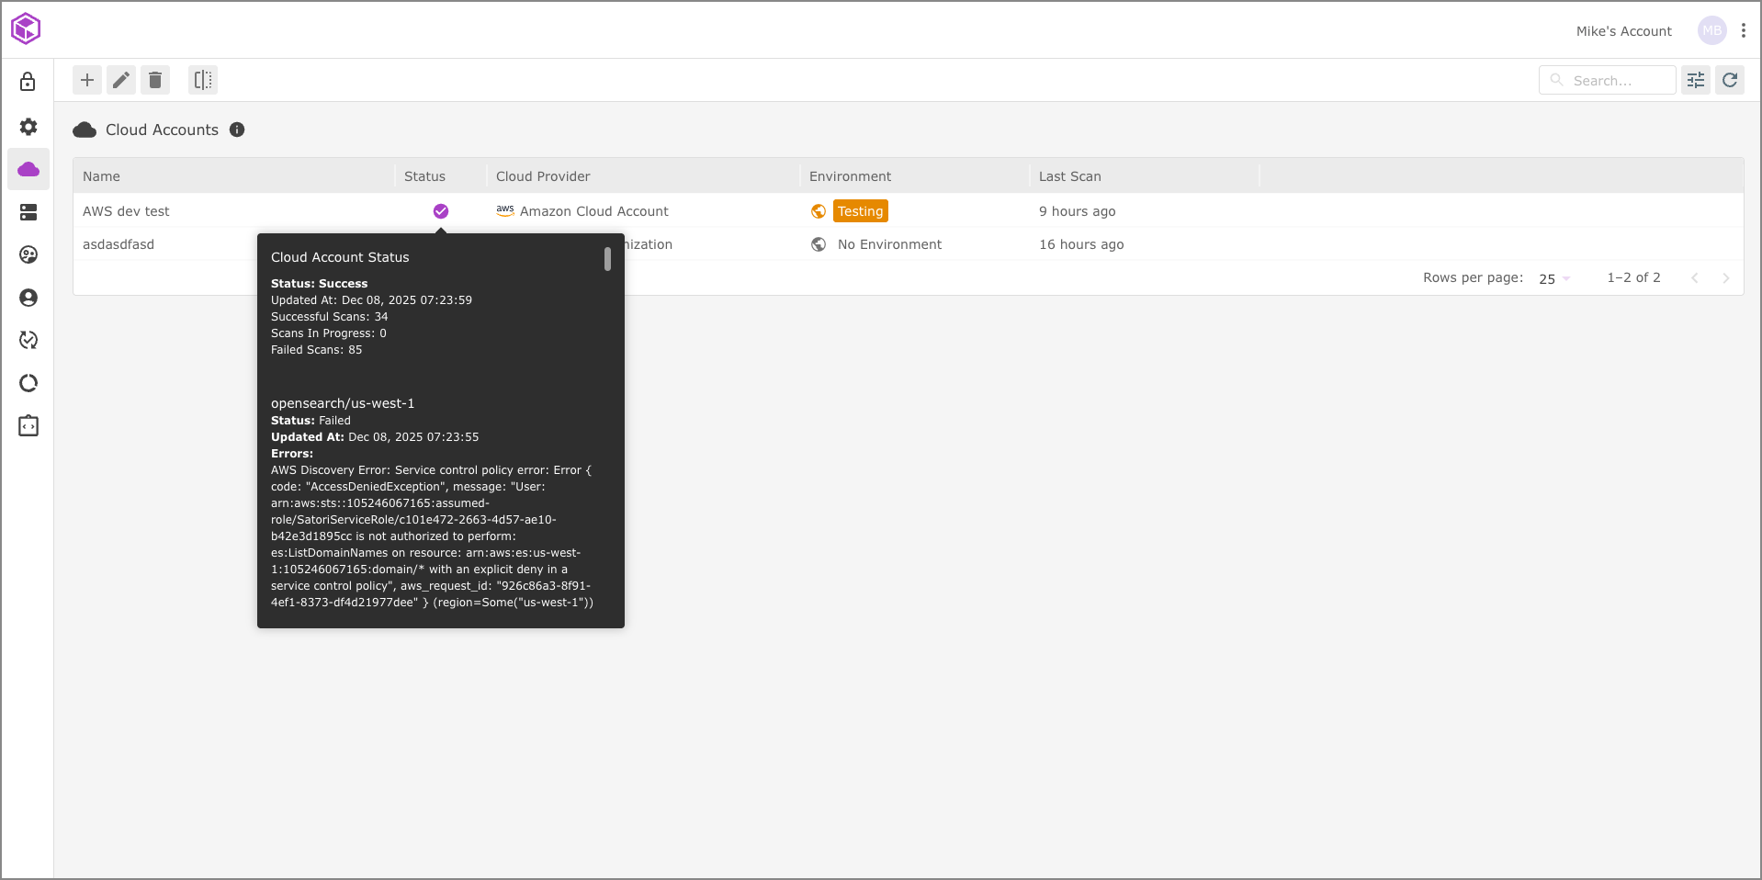Expand the rows per page dropdown
Screen dimensions: 1762x880
pyautogui.click(x=1554, y=278)
